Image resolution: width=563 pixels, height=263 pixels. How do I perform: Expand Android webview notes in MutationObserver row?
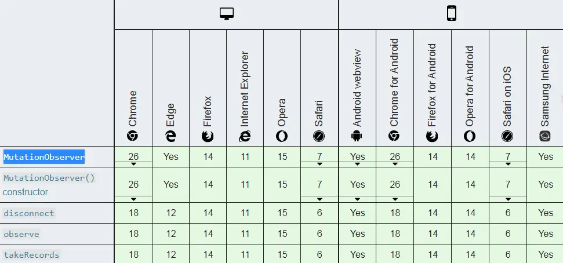pos(357,164)
